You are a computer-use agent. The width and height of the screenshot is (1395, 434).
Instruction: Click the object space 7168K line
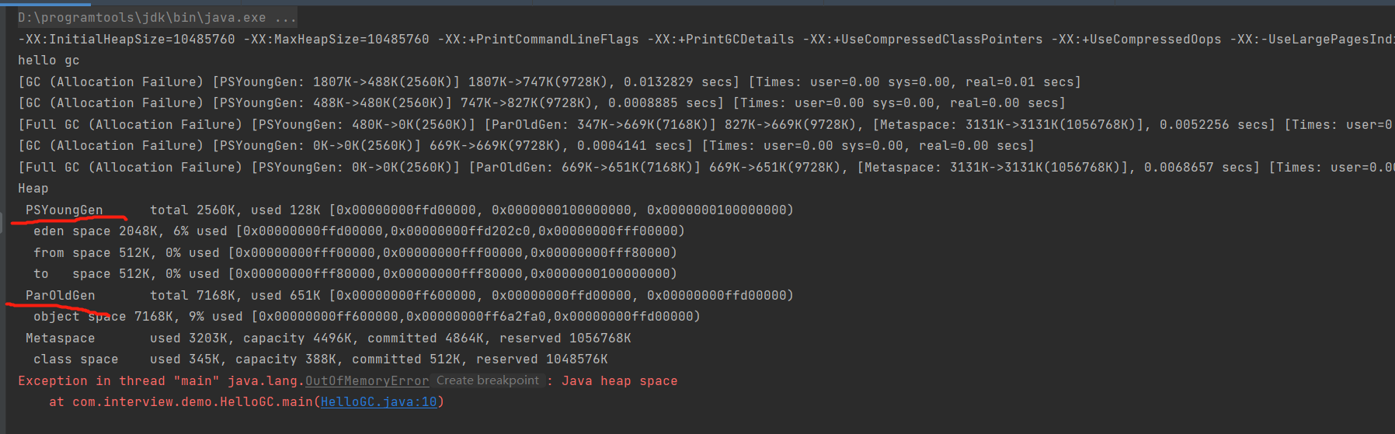(x=367, y=317)
